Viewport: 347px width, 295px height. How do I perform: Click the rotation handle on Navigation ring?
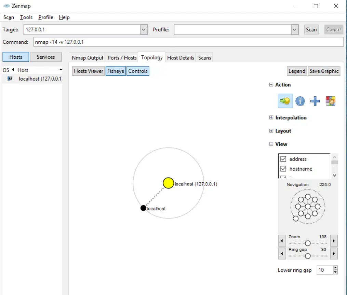[296, 219]
